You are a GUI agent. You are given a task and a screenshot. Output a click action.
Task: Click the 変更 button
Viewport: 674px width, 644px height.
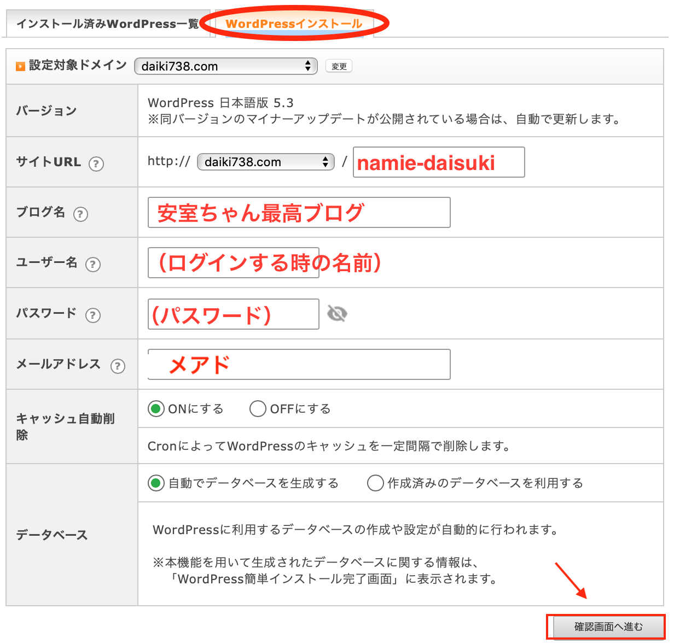coord(339,66)
